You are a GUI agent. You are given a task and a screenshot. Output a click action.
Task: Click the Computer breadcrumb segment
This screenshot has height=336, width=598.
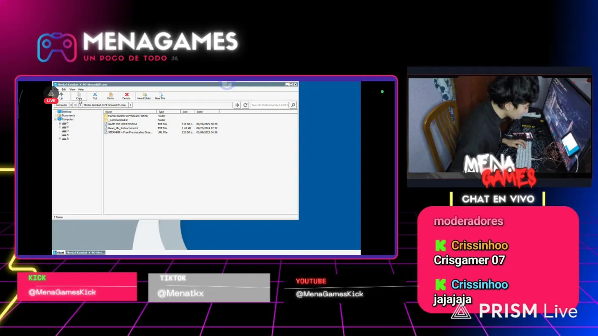(61, 105)
